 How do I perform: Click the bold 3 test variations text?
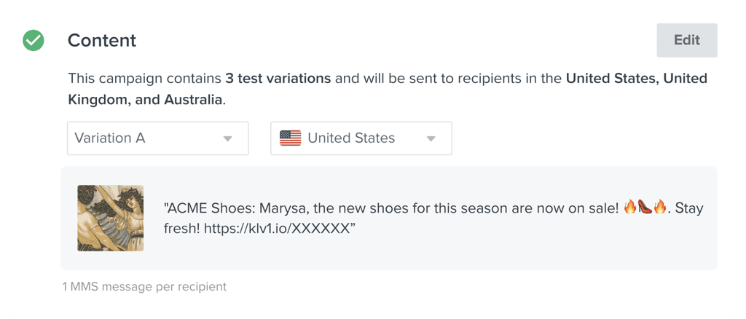(278, 78)
